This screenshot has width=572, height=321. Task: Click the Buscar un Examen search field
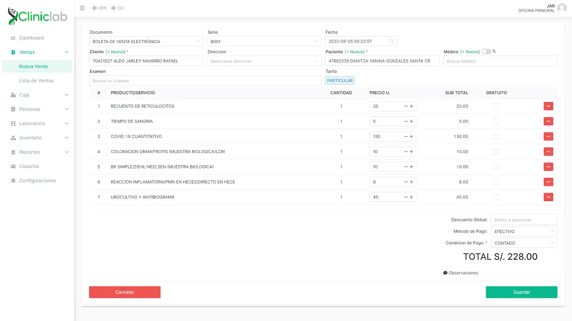[205, 81]
